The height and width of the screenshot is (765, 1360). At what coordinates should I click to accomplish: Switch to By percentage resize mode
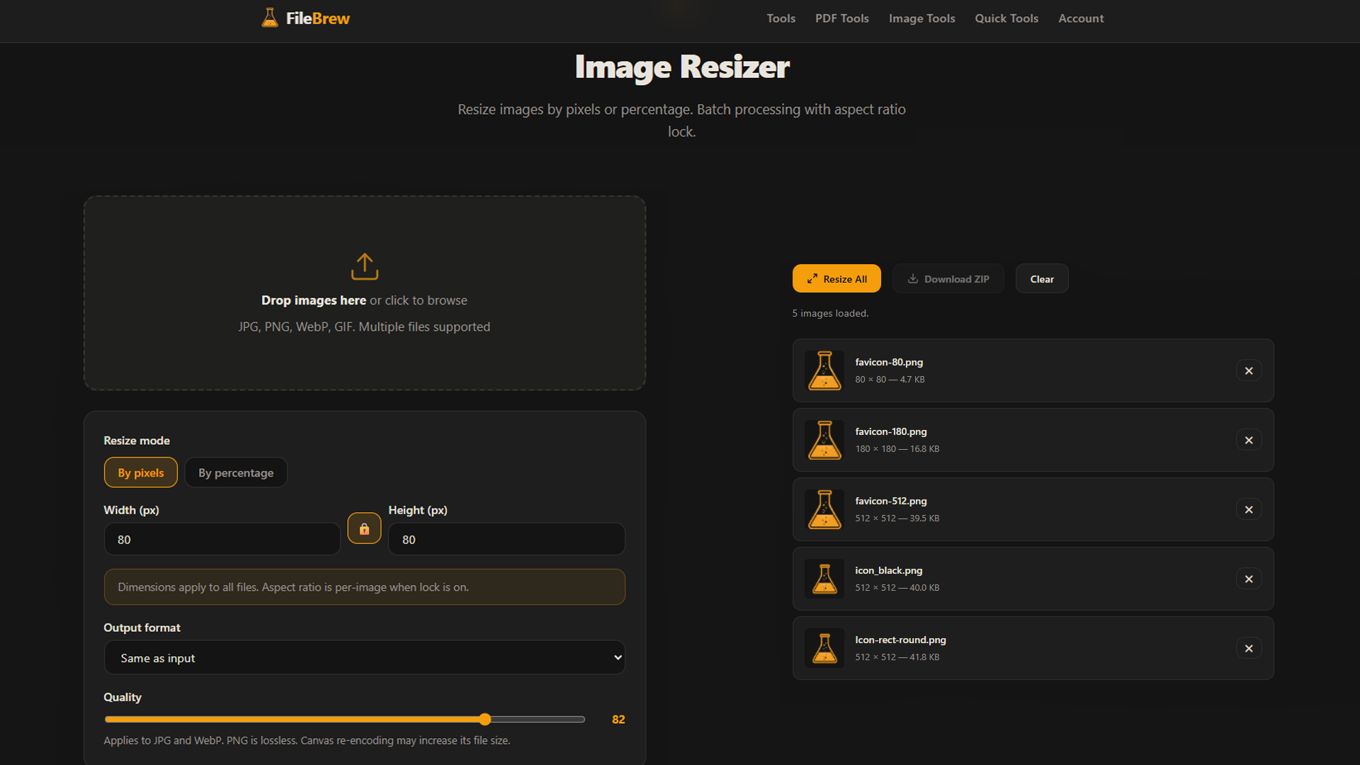point(236,472)
